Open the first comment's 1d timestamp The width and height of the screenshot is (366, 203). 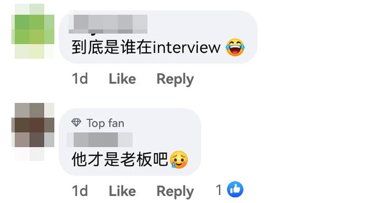point(80,78)
